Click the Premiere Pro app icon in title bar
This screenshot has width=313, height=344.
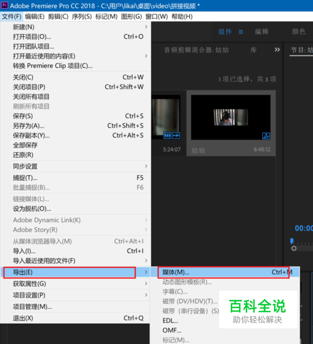tap(4, 5)
